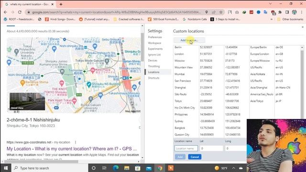Click the Lat input field
The width and height of the screenshot is (306, 172).
211,149
